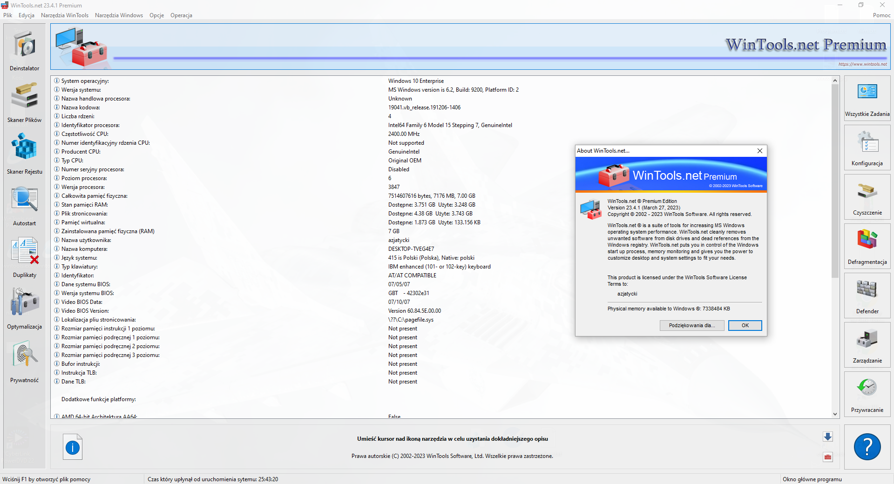Launch the Skaner Plików tool
Image resolution: width=894 pixels, height=484 pixels.
coord(25,101)
